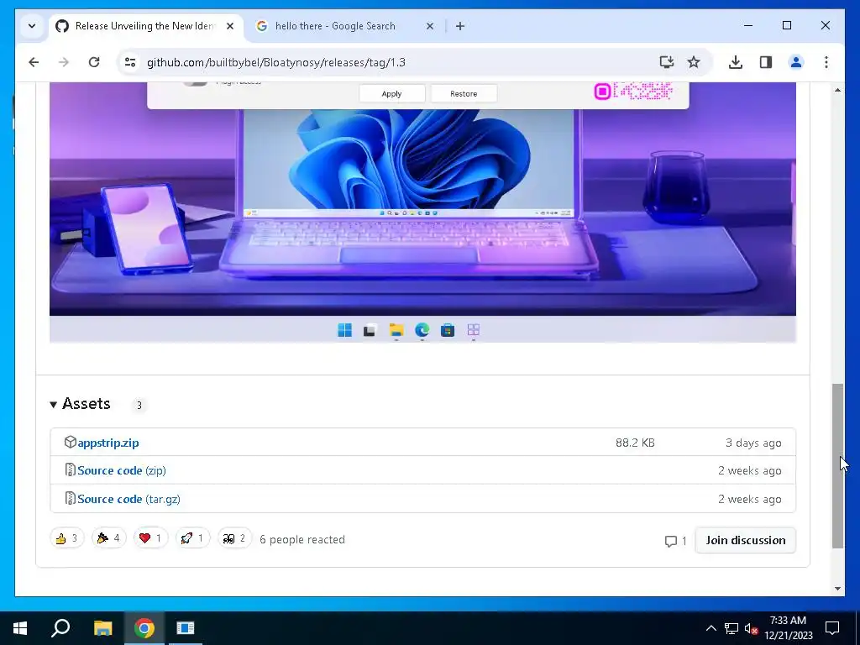860x645 pixels.
Task: Toggle the heart reaction
Action: click(x=150, y=538)
